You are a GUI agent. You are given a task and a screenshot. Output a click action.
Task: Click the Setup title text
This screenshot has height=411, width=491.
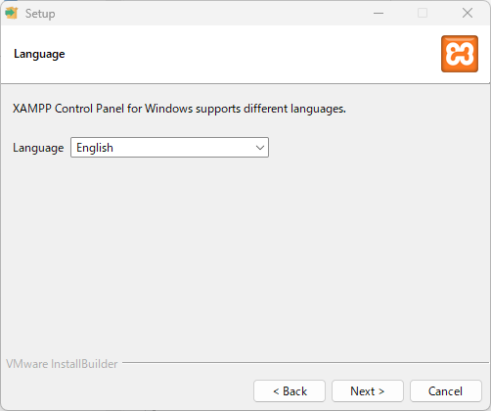40,14
